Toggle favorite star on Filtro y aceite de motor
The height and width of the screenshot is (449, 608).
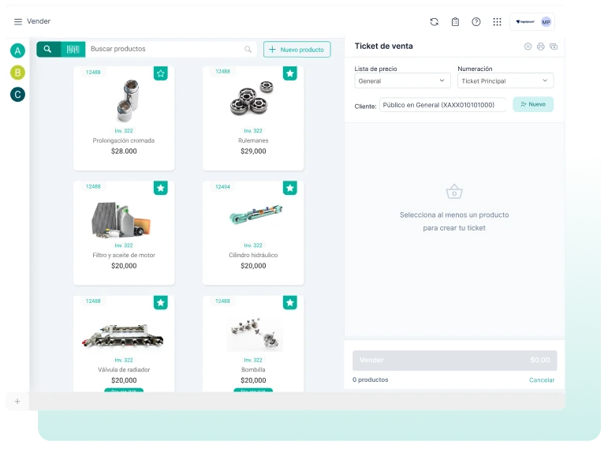pos(161,189)
